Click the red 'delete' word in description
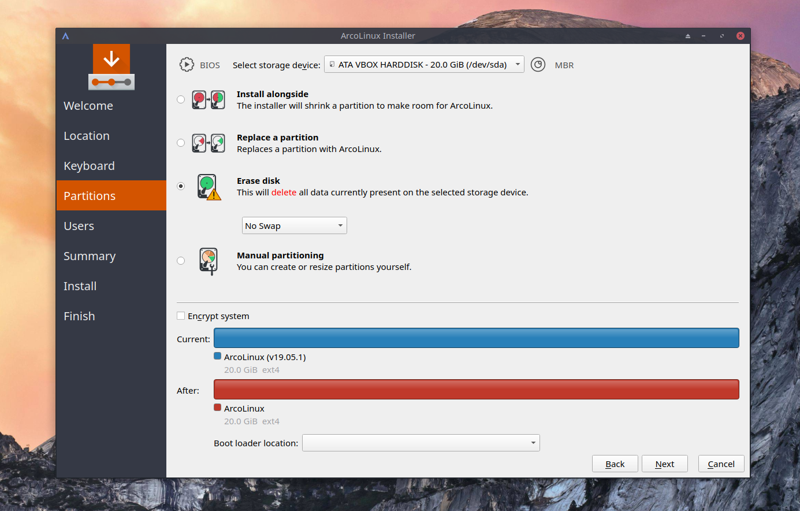This screenshot has height=511, width=800. [x=284, y=192]
